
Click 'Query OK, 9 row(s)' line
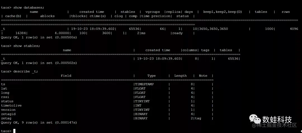(x=39, y=122)
